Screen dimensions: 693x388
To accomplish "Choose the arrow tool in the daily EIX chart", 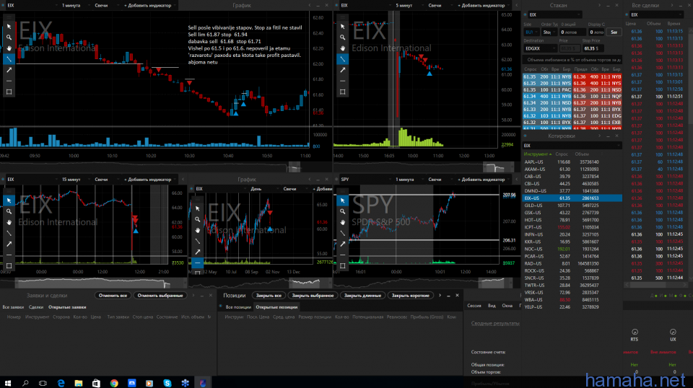I will pyautogui.click(x=198, y=252).
